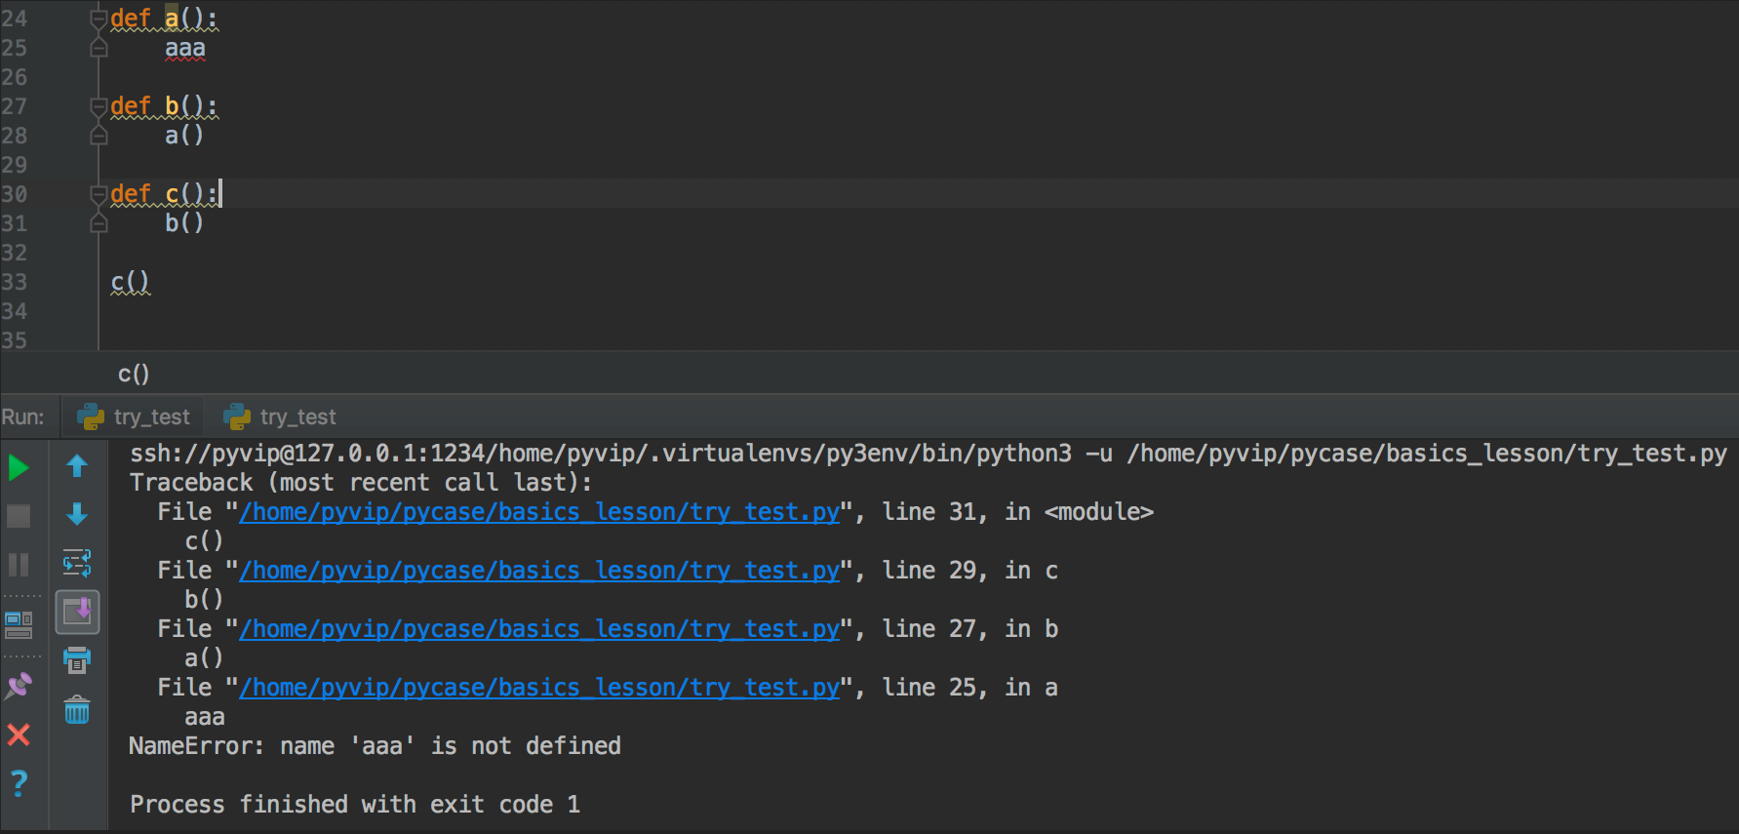The height and width of the screenshot is (834, 1739).
Task: Open help with the question mark icon
Action: pos(19,783)
